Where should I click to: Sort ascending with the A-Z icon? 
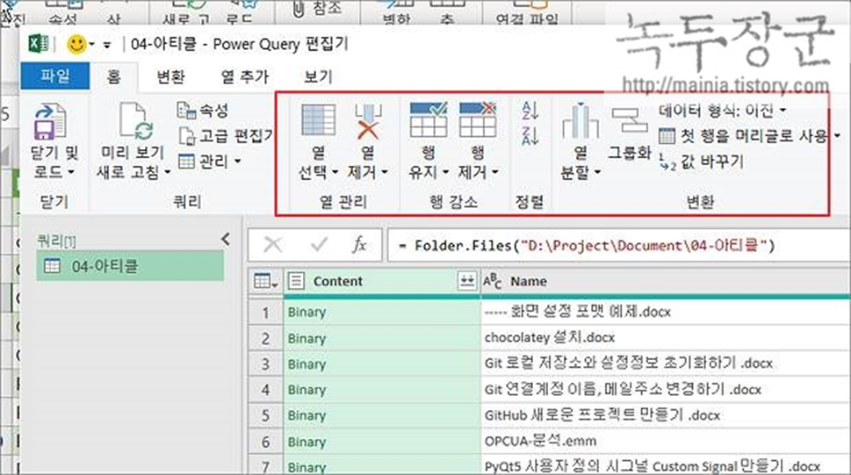pyautogui.click(x=530, y=111)
